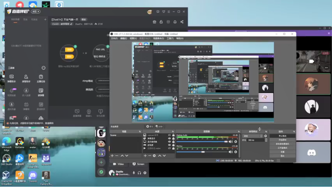Open the 场景集合(S) menu in OBS

coord(159,38)
